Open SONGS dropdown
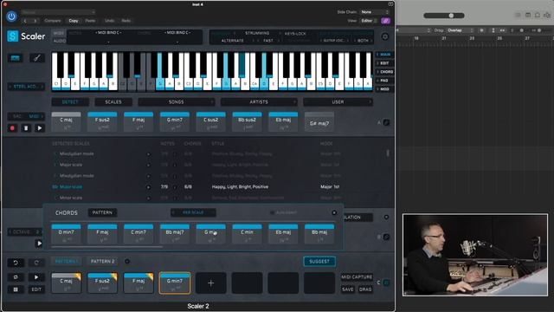Viewport: 554px width, 312px height. click(x=177, y=102)
